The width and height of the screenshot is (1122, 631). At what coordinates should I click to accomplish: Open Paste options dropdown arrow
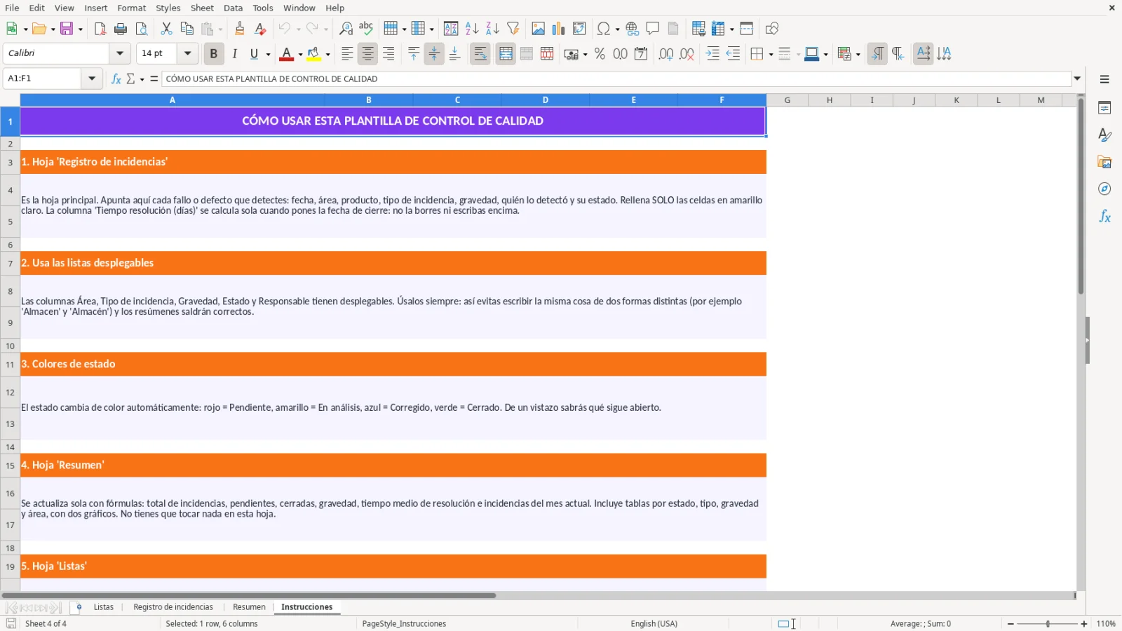tap(219, 29)
